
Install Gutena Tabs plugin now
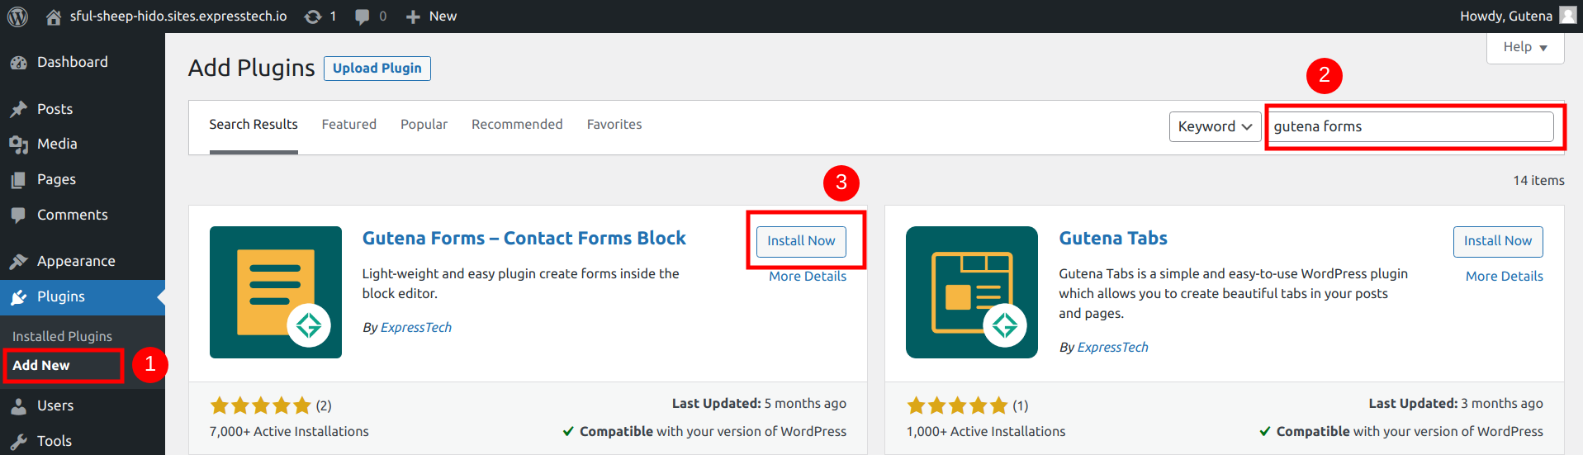click(1498, 241)
